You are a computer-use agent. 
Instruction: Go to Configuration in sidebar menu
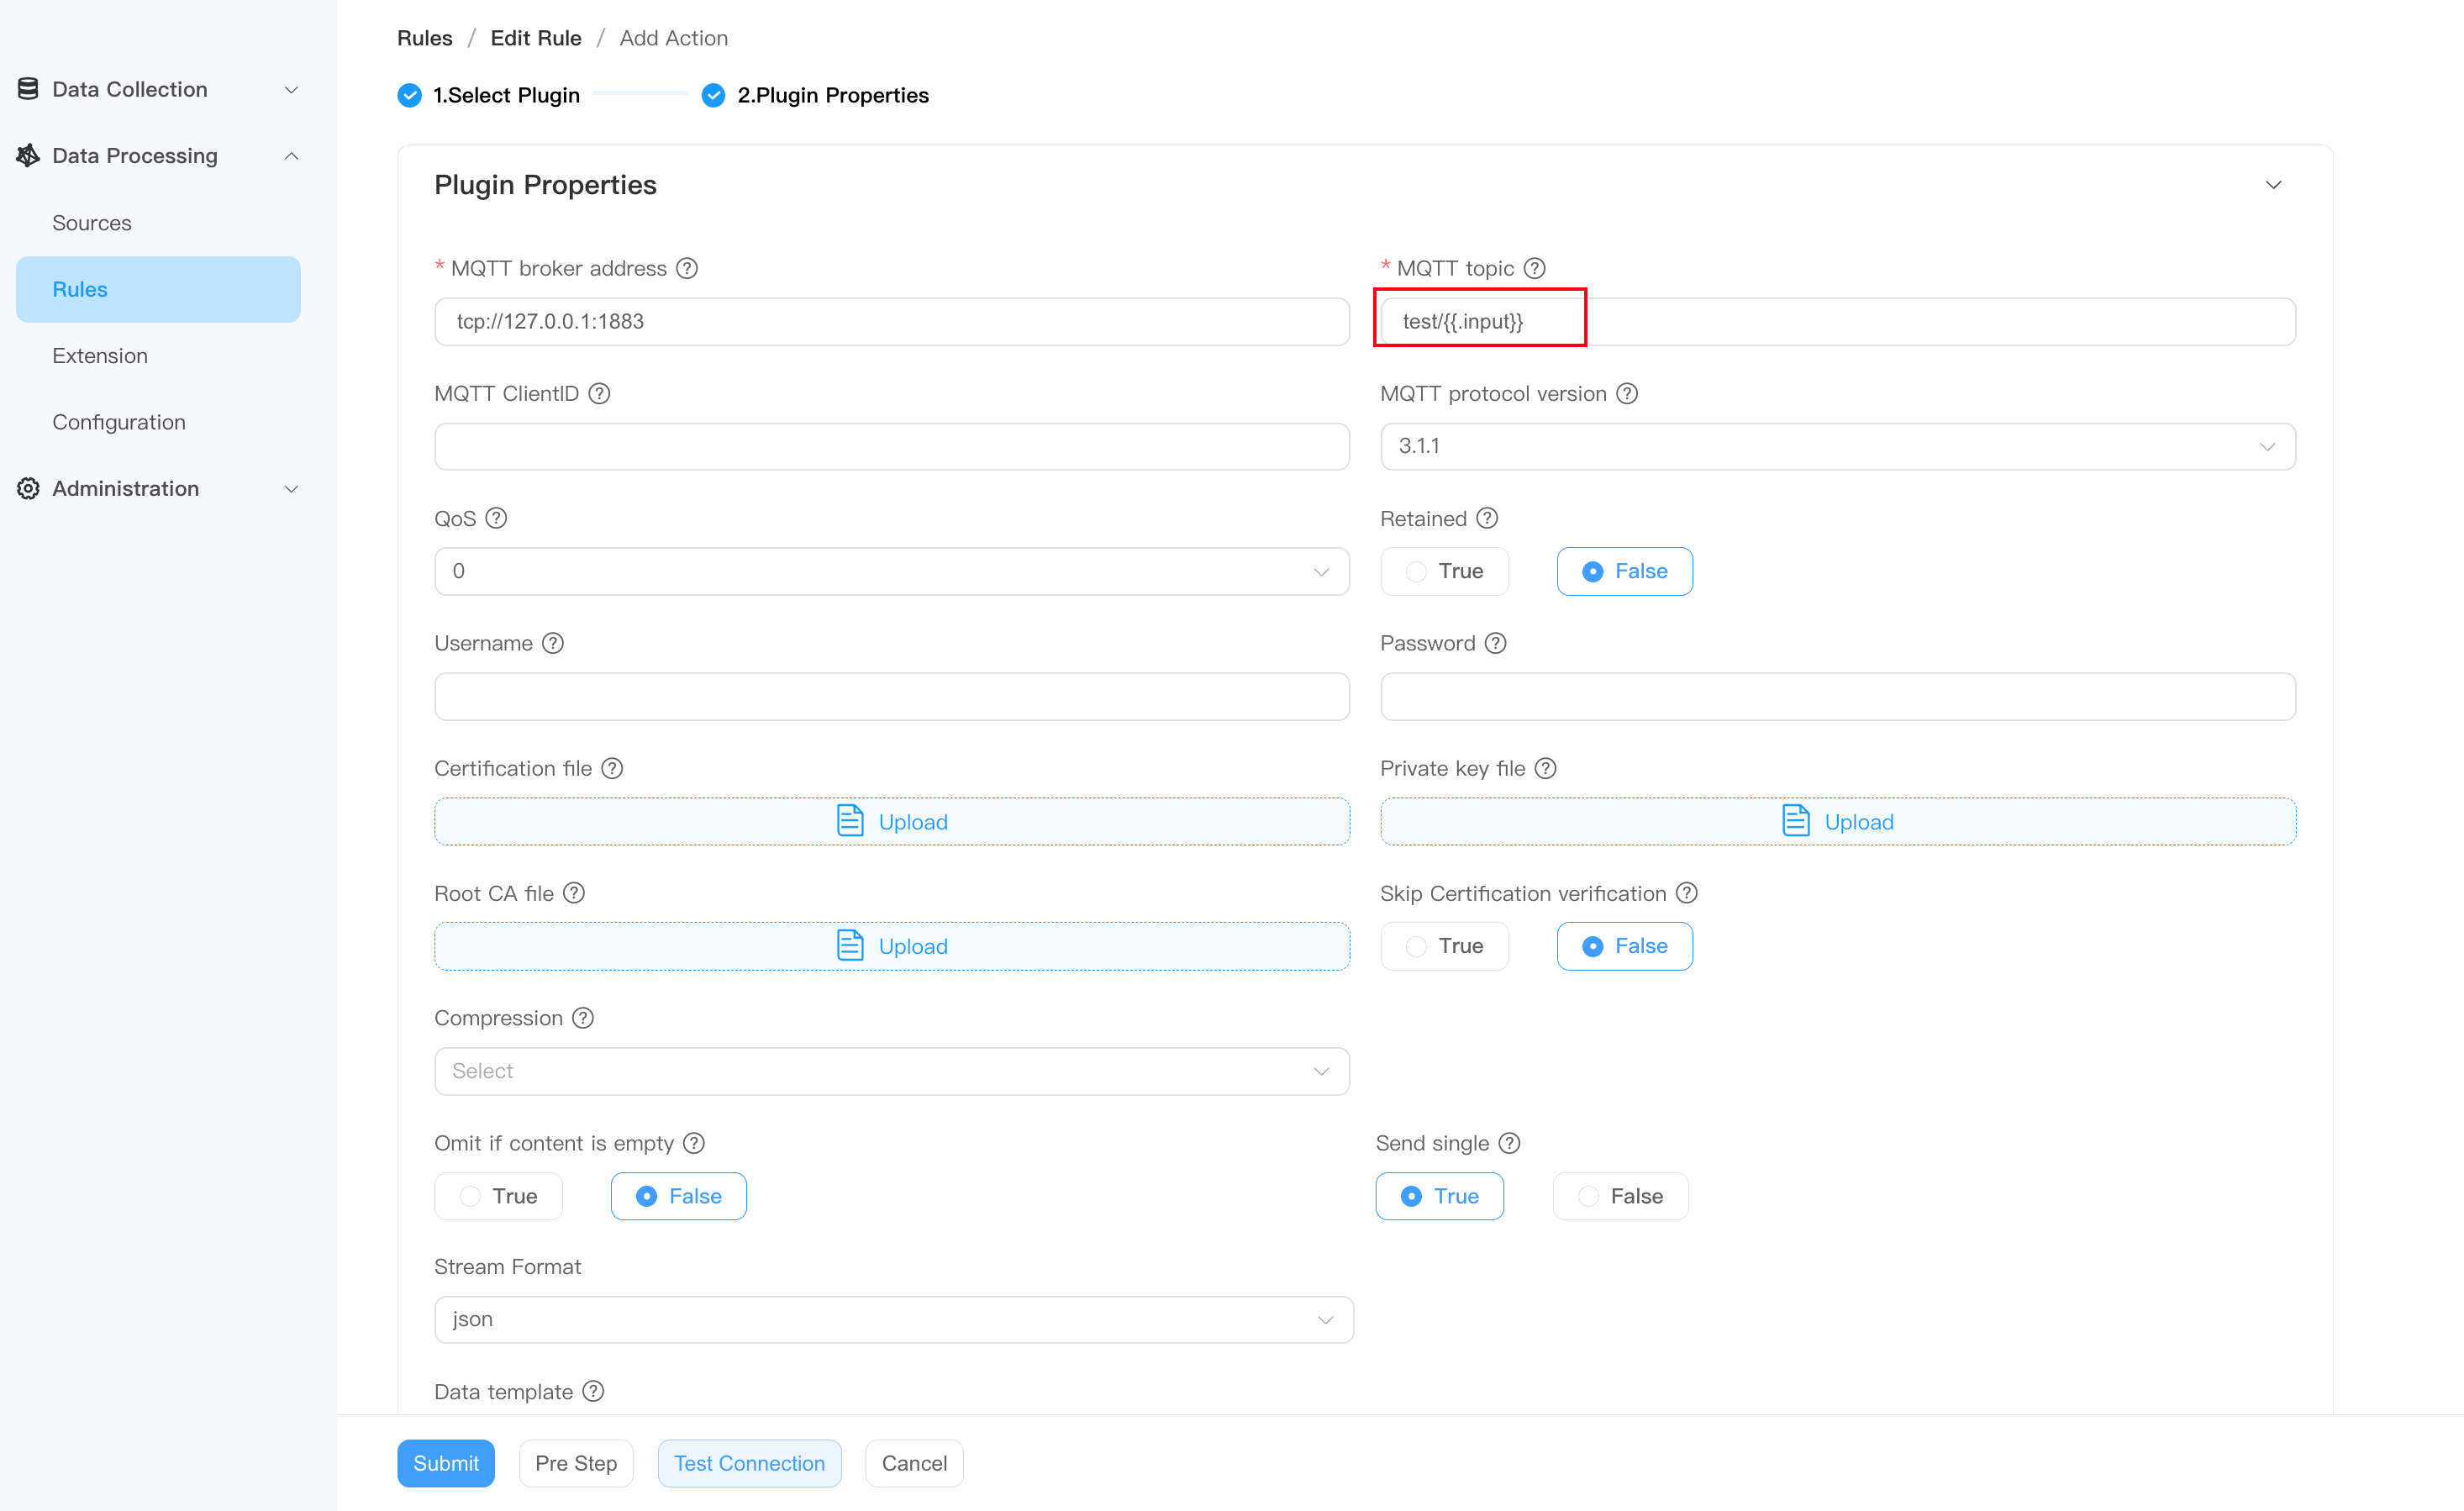[119, 422]
